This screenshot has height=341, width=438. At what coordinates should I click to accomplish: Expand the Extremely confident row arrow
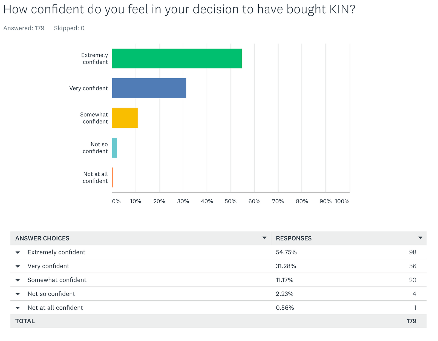18,252
